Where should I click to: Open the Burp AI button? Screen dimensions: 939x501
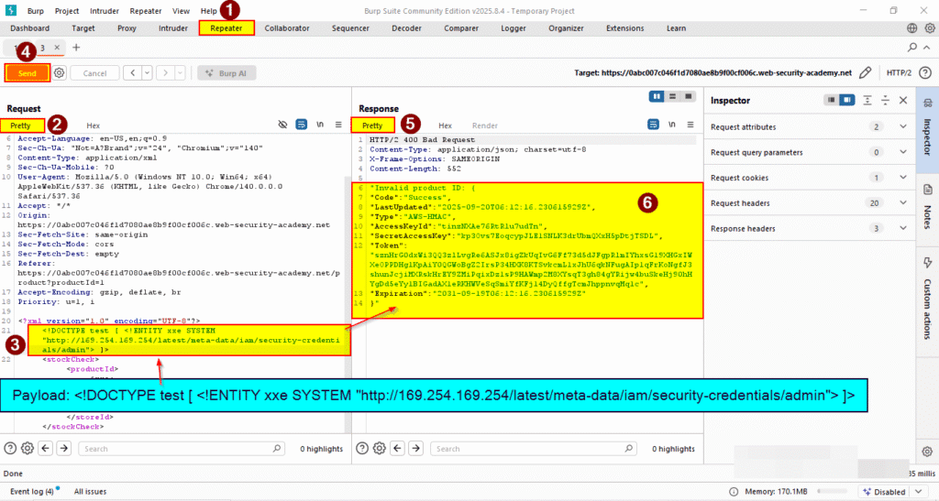[226, 73]
